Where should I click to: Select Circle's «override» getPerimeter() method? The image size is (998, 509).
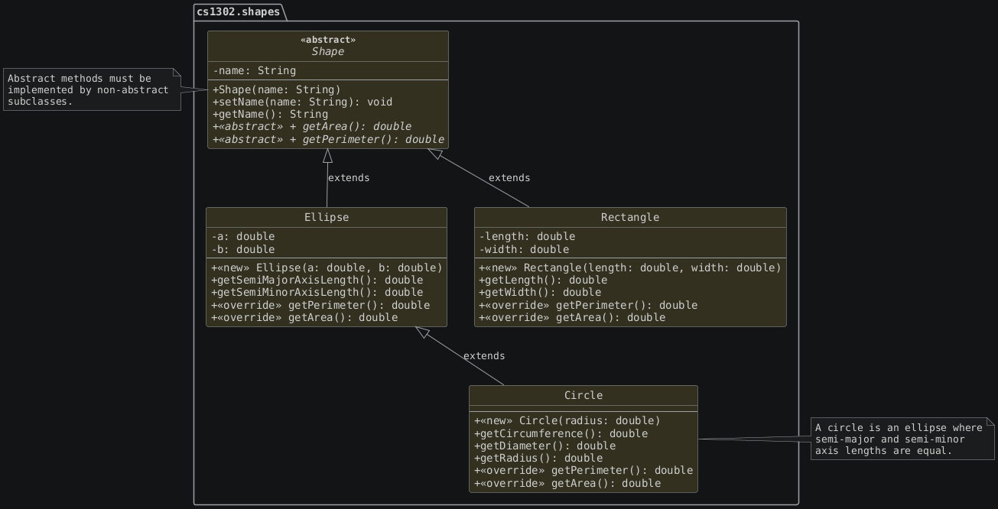584,471
